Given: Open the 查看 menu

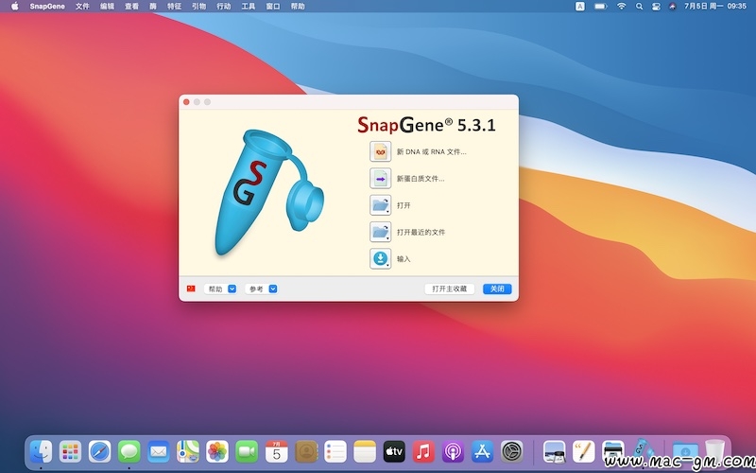Looking at the screenshot, I should coord(131,7).
